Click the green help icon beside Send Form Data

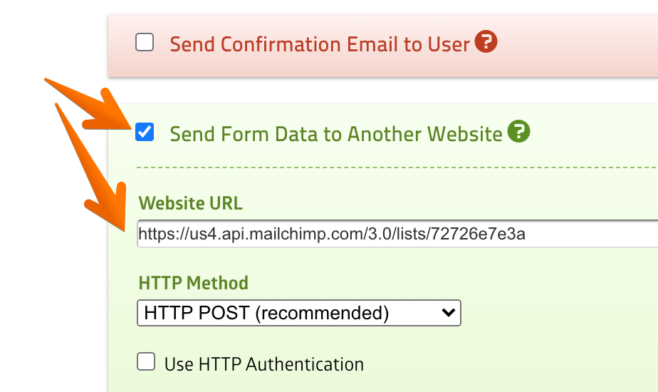coord(518,132)
